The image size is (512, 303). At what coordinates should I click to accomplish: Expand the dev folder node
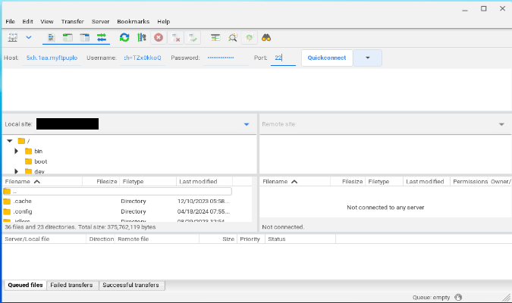pos(16,171)
